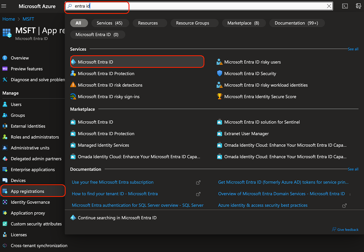Open Microsoft Entra ID solution for Sentinel
This screenshot has width=364, height=252.
[262, 122]
